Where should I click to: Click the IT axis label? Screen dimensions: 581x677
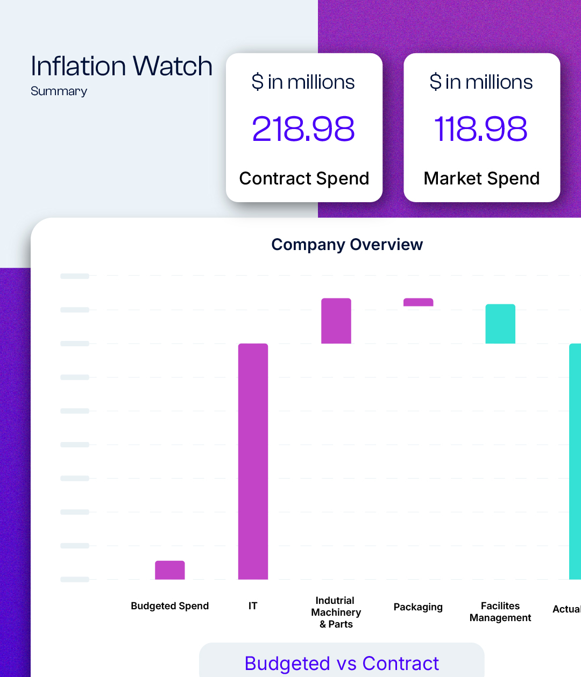253,606
